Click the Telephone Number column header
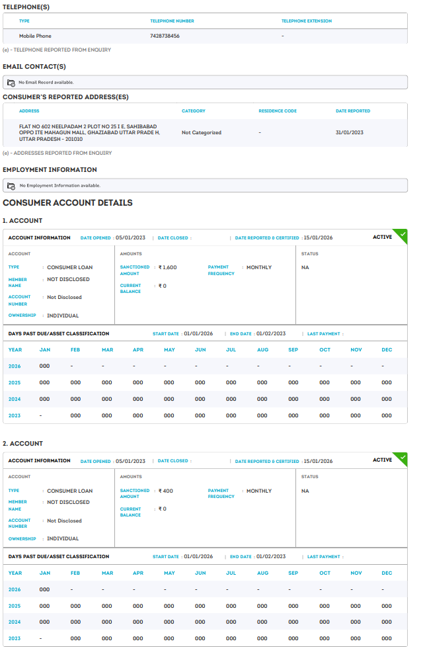The height and width of the screenshot is (666, 423). pos(172,21)
